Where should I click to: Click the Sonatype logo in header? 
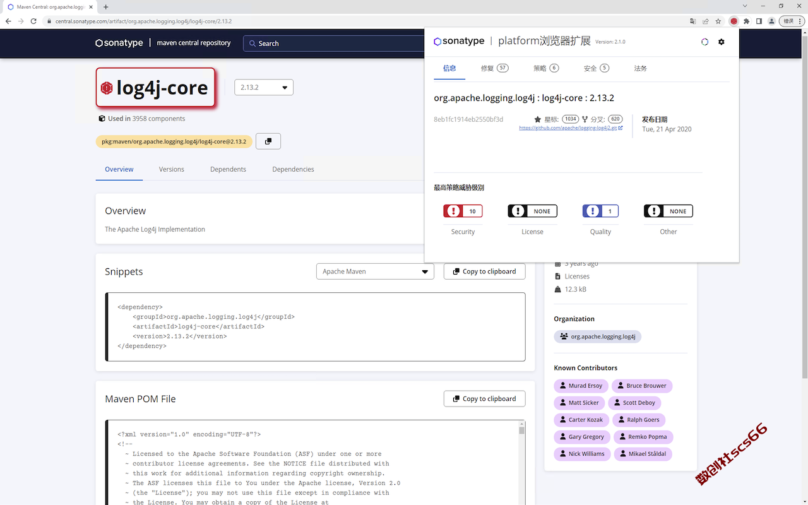pyautogui.click(x=119, y=43)
